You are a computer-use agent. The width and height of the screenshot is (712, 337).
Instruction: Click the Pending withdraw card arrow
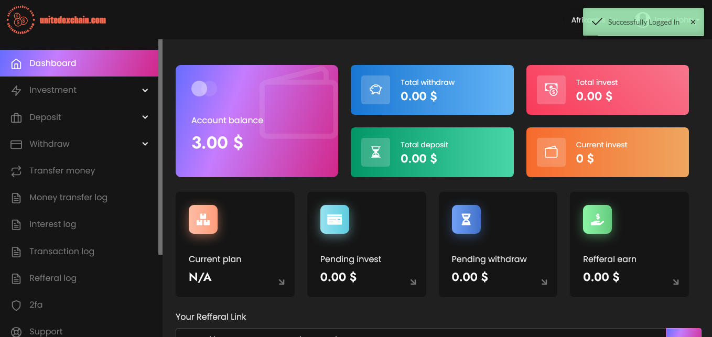544,282
